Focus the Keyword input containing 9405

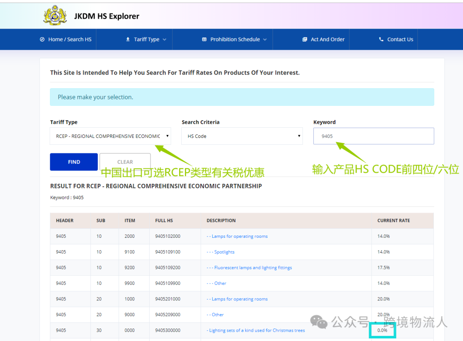[x=373, y=136]
